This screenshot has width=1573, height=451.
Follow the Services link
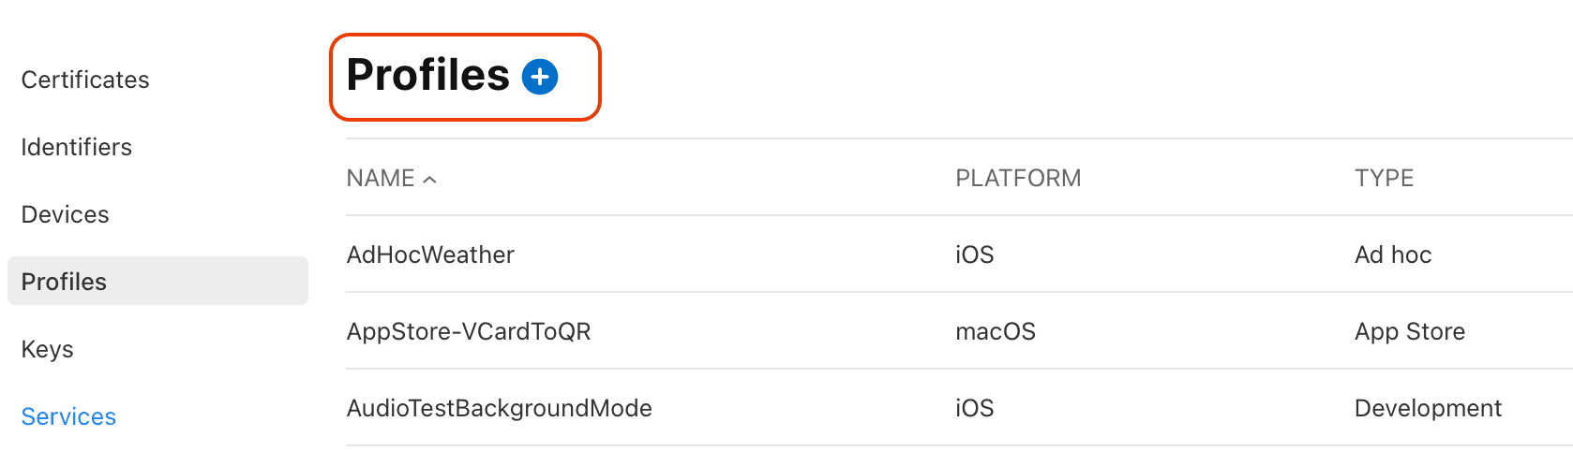[68, 416]
